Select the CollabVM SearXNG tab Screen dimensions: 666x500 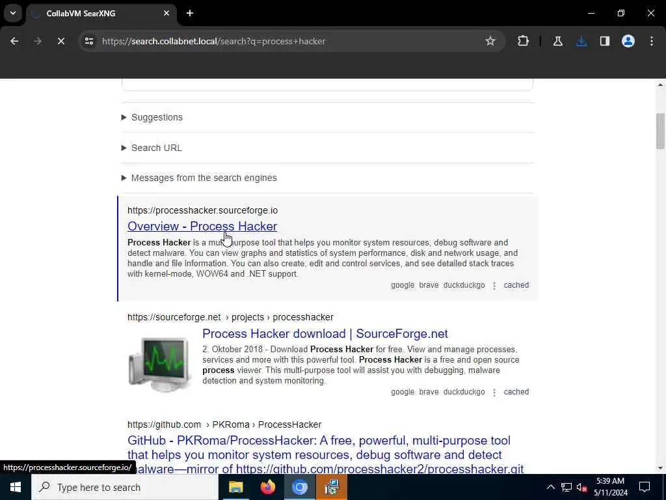[101, 14]
